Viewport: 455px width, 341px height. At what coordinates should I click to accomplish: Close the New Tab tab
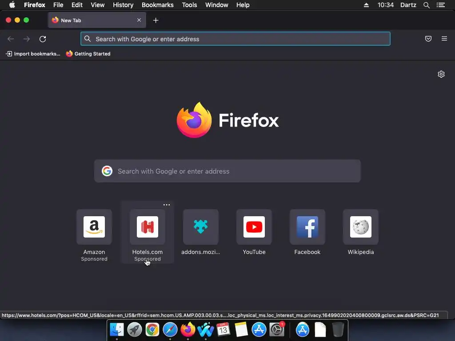pyautogui.click(x=139, y=20)
